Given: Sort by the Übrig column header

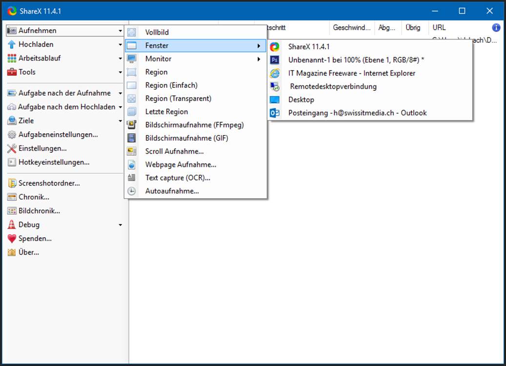Looking at the screenshot, I should pyautogui.click(x=413, y=28).
